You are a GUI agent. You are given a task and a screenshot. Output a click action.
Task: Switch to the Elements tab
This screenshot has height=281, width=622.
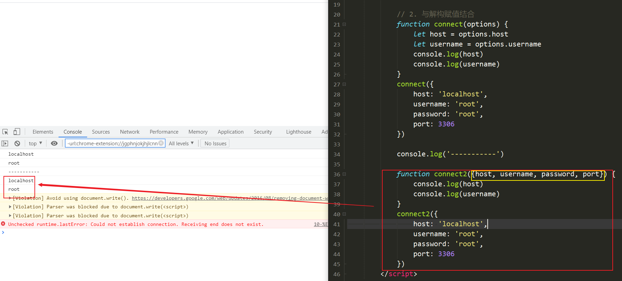coord(43,132)
